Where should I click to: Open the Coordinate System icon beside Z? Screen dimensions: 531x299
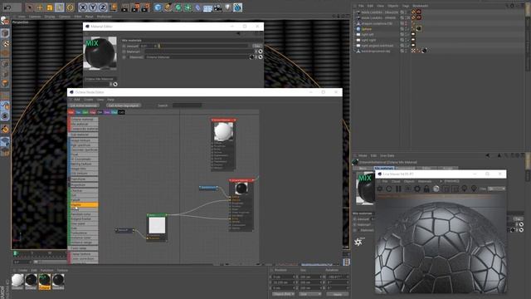pos(114,7)
